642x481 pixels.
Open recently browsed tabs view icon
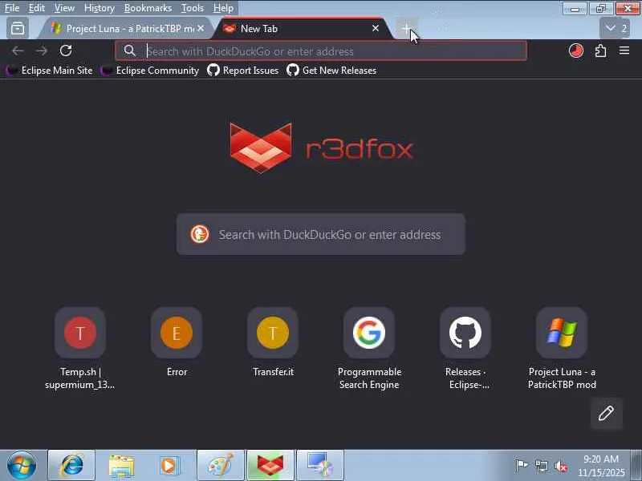coord(18,28)
